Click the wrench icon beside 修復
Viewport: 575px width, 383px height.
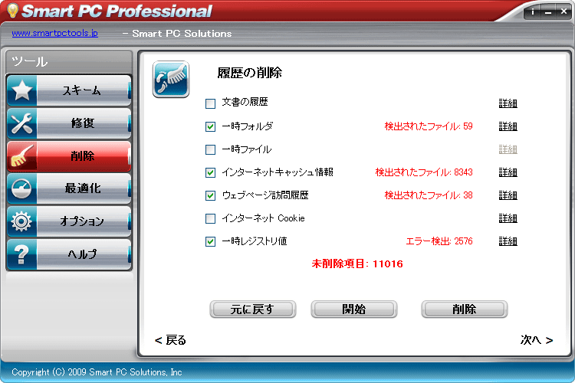(x=22, y=123)
